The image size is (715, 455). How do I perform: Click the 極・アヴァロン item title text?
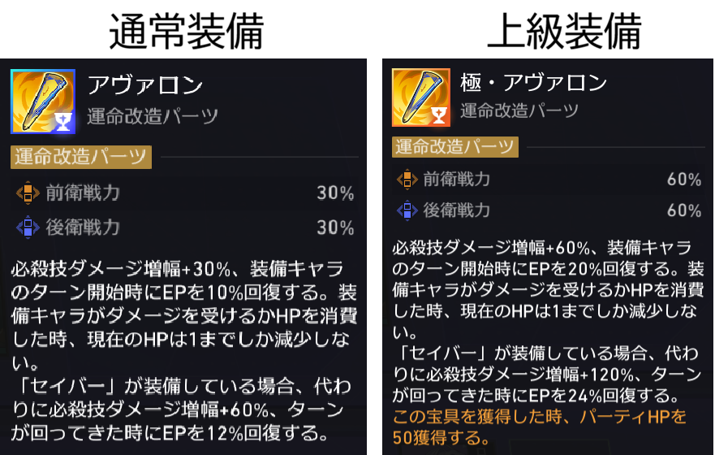click(533, 83)
